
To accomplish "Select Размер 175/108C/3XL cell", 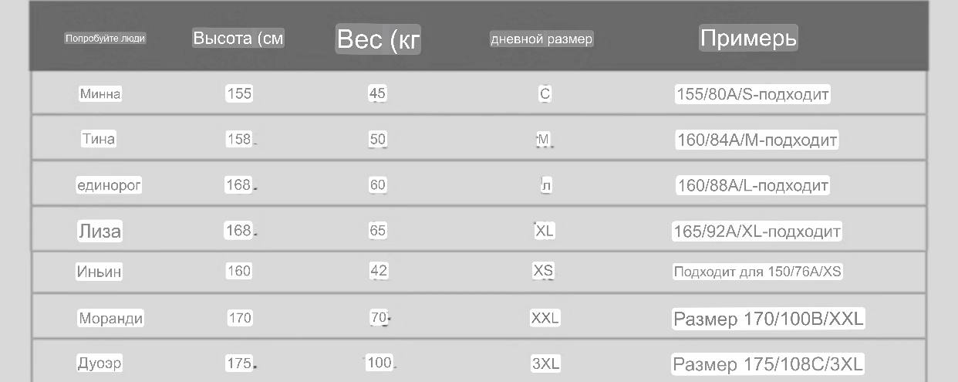I will point(767,363).
